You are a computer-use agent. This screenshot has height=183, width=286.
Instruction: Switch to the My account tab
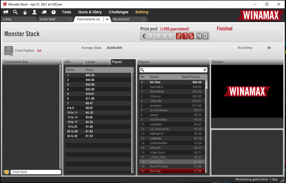tap(129, 19)
